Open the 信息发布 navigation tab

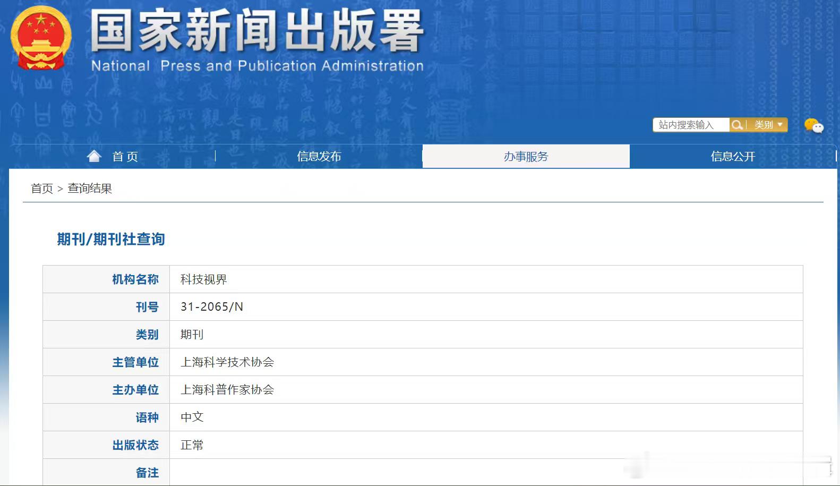click(319, 157)
